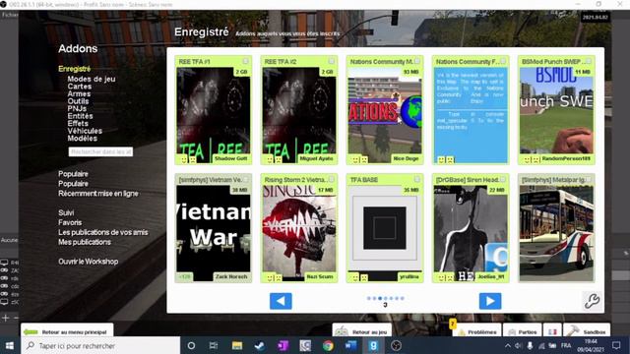The height and width of the screenshot is (354, 630).
Task: Filter addons by Outils
Action: point(78,101)
